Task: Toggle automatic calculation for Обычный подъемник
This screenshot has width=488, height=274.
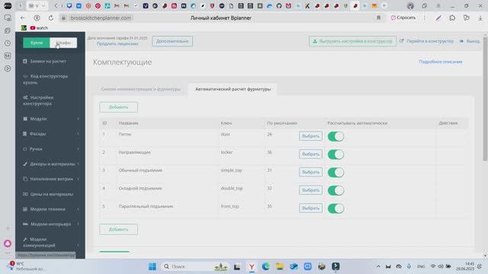Action: [335, 173]
